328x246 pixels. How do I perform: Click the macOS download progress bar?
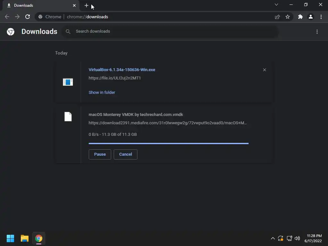coord(168,143)
